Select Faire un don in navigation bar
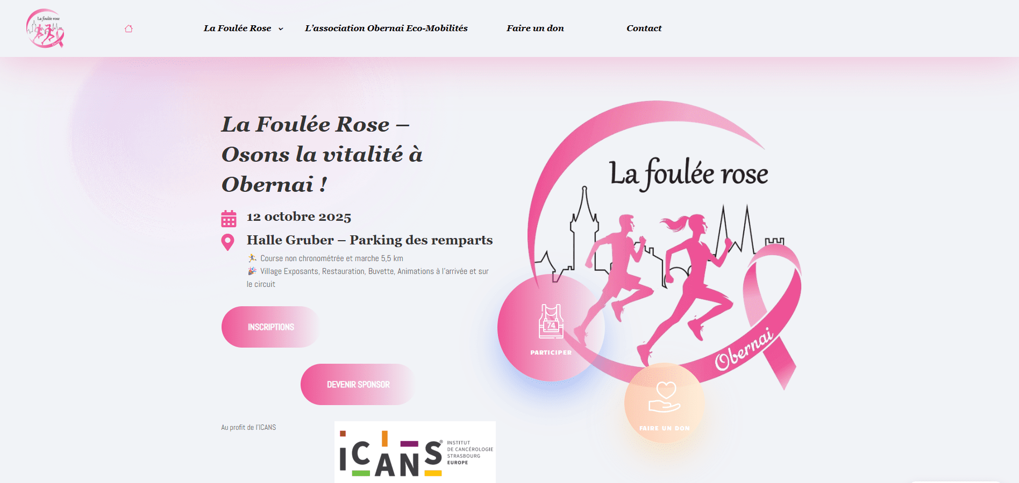Screen dimensions: 1019x483 click(535, 28)
